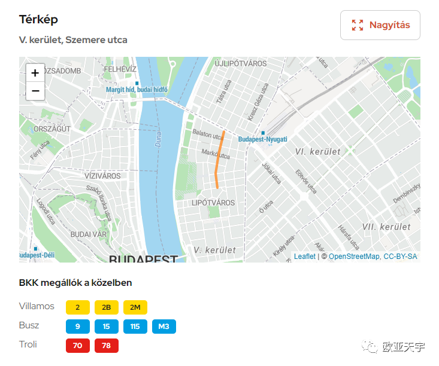Open the CC-BY-SA license link

(x=400, y=257)
